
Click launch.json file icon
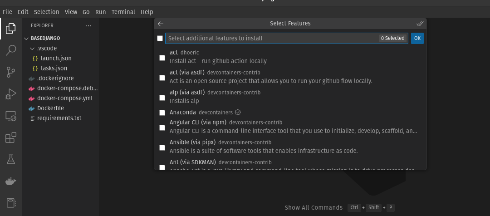point(35,59)
